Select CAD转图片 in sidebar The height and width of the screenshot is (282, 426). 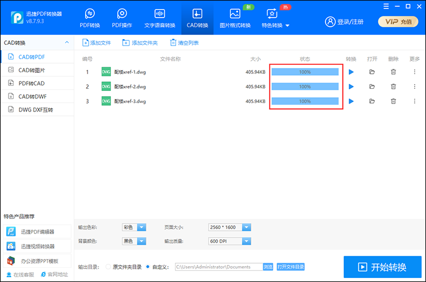pos(37,70)
